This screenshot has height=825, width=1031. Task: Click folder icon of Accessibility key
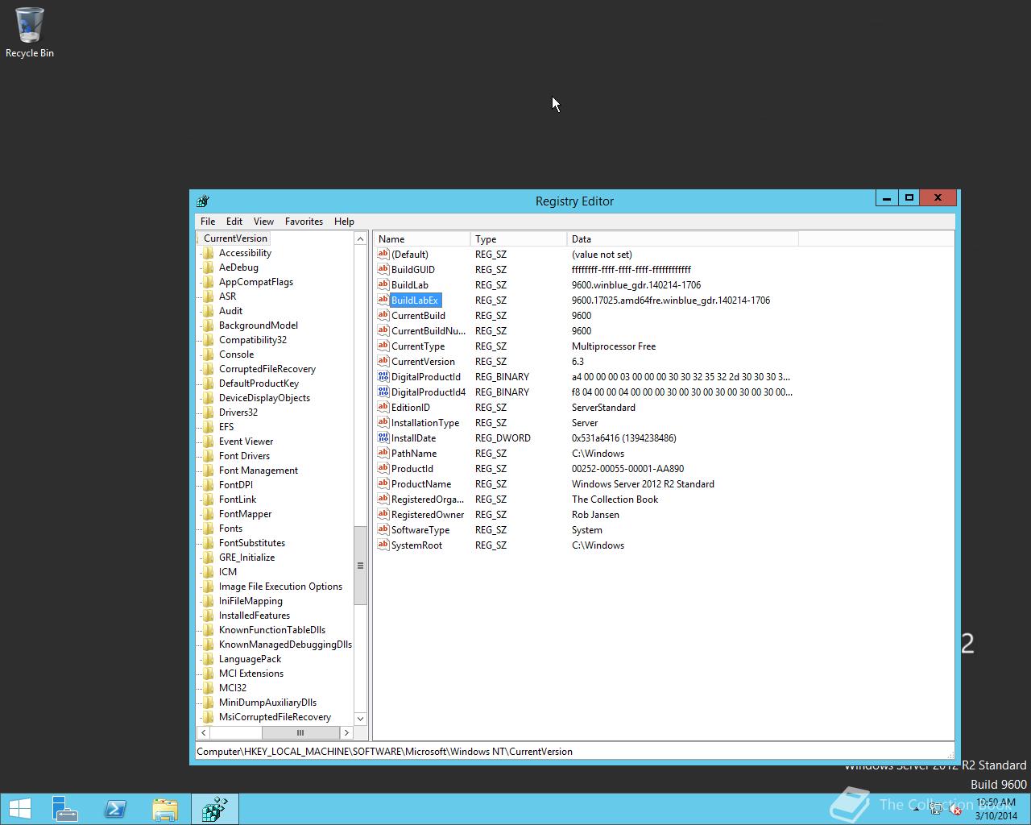[209, 253]
